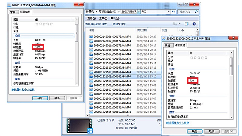Select file name 202001221505_000157AB.MP4
The image size is (242, 136).
click(112, 112)
